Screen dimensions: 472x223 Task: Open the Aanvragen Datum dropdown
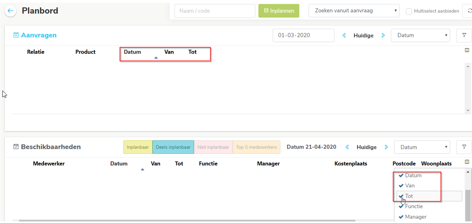click(420, 35)
